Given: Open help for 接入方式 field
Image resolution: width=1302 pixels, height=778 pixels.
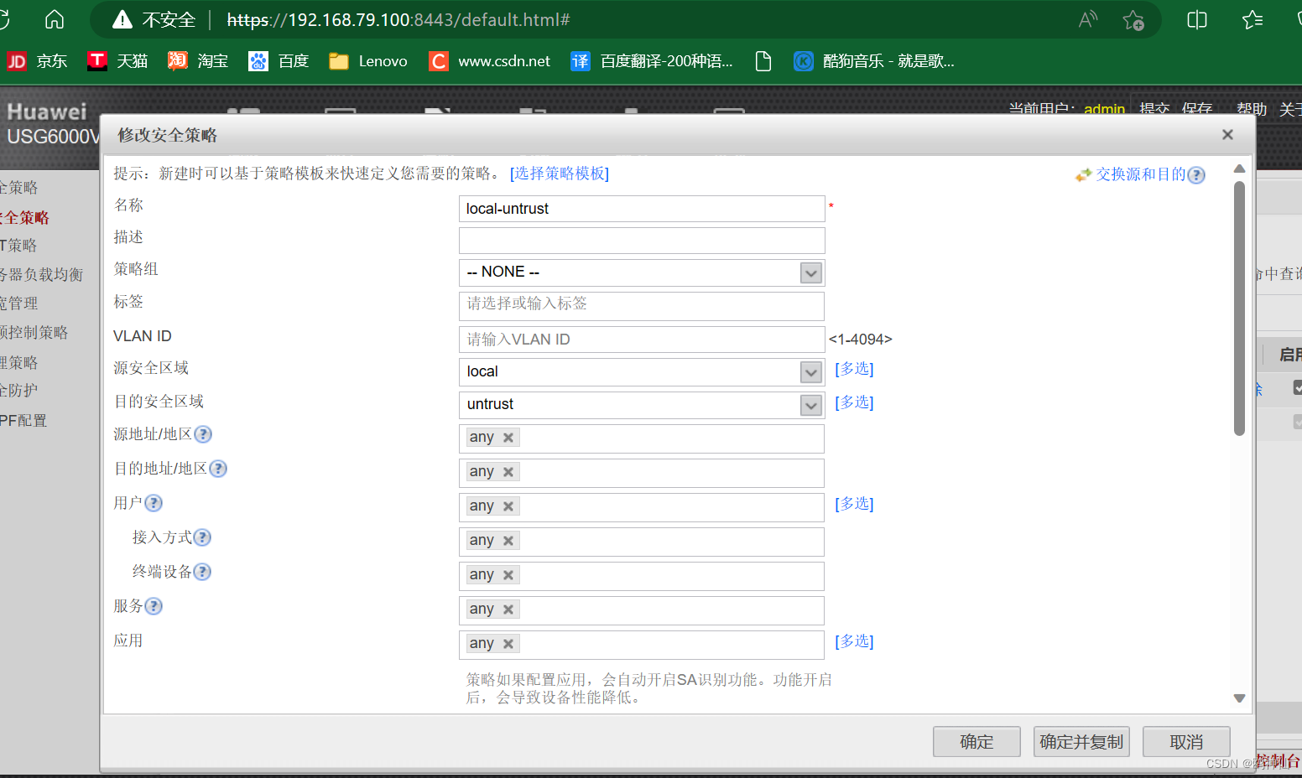Looking at the screenshot, I should coord(202,537).
